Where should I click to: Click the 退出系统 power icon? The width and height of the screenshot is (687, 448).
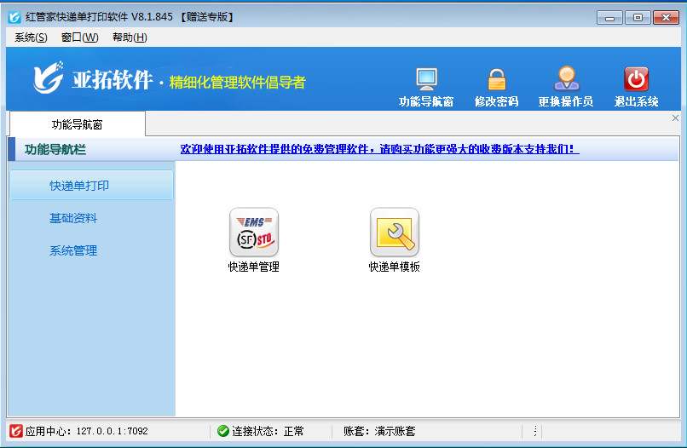point(636,79)
